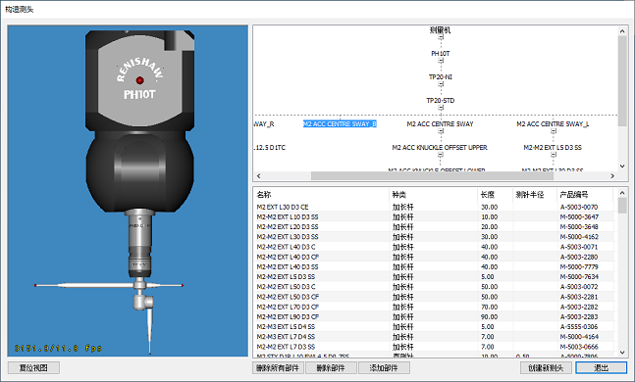Select the PH10T tree item
This screenshot has height=382, width=635.
[441, 53]
